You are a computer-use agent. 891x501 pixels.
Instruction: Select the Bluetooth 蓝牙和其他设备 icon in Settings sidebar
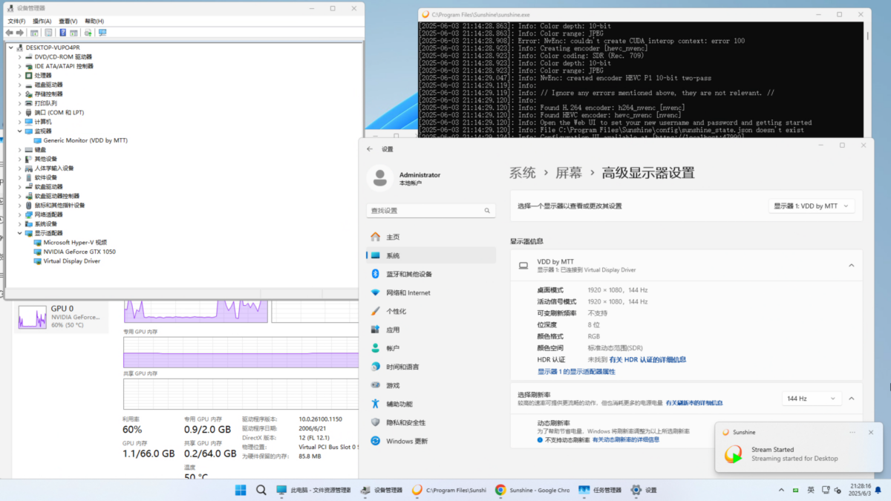(x=375, y=274)
